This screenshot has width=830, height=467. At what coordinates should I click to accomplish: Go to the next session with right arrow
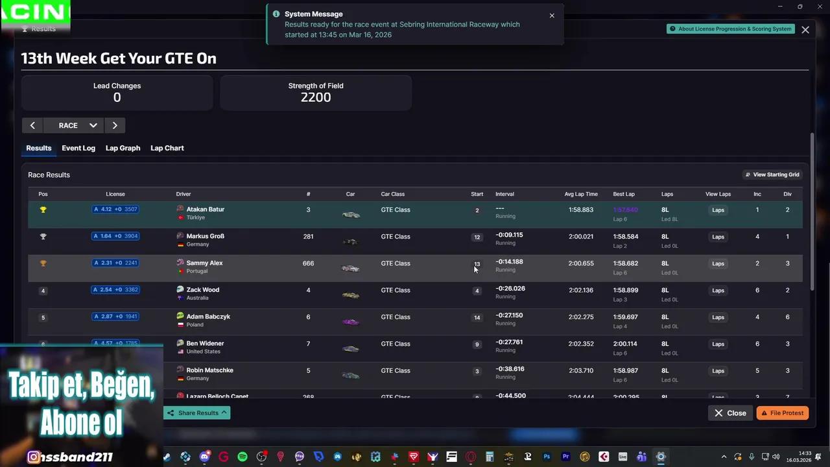click(115, 125)
